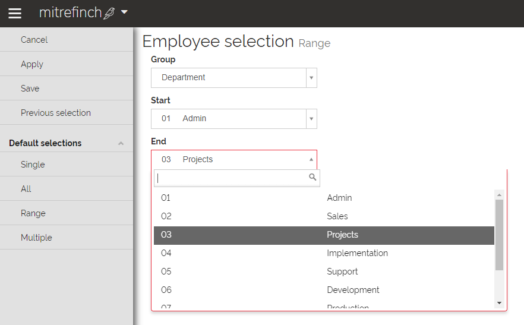524x325 pixels.
Task: Select 01 Admin from the list
Action: 324,198
